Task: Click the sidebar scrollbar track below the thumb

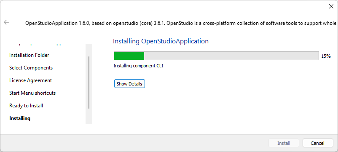Action: (x=89, y=117)
